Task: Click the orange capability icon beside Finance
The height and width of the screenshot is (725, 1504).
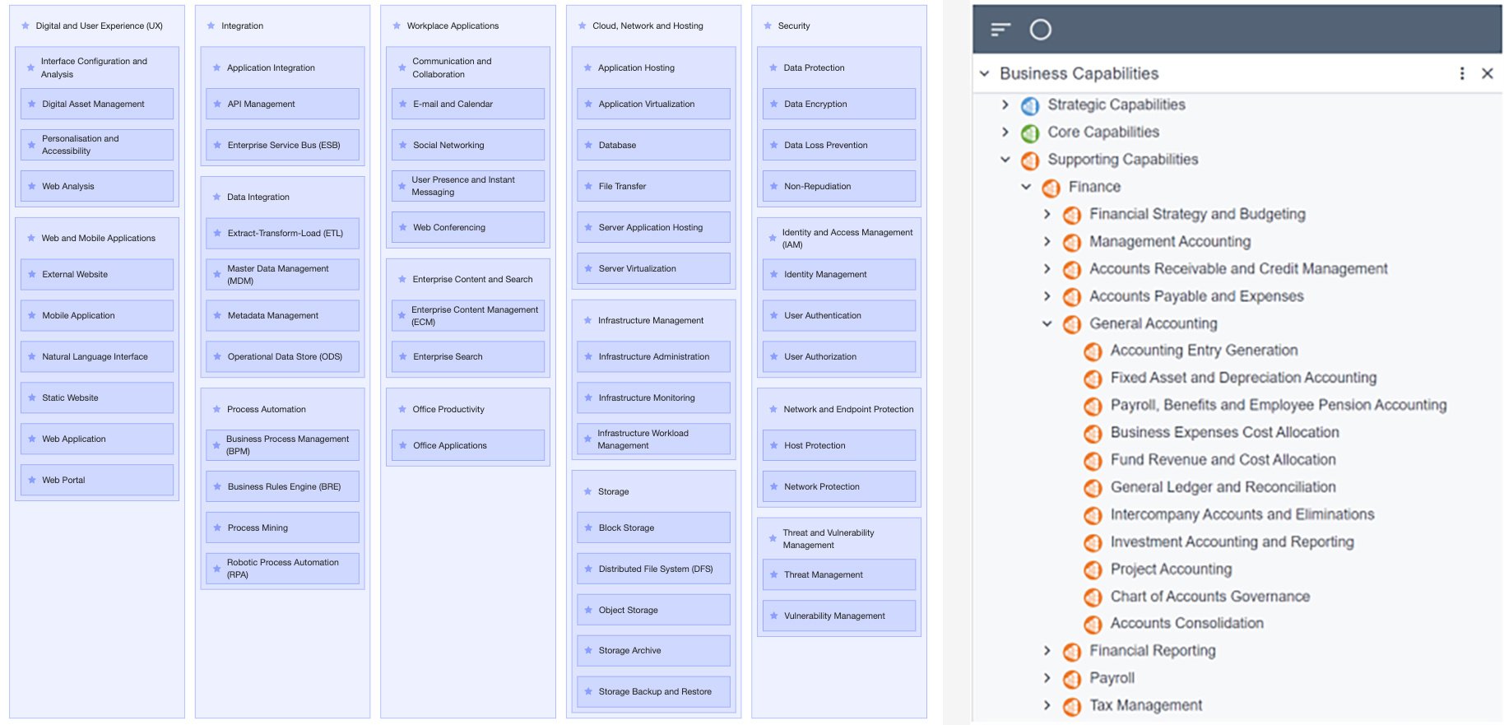Action: click(x=1052, y=187)
